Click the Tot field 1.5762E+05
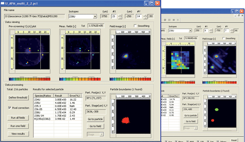 coord(96,26)
